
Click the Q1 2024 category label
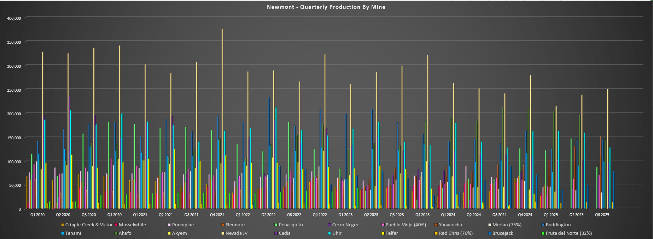pos(448,215)
